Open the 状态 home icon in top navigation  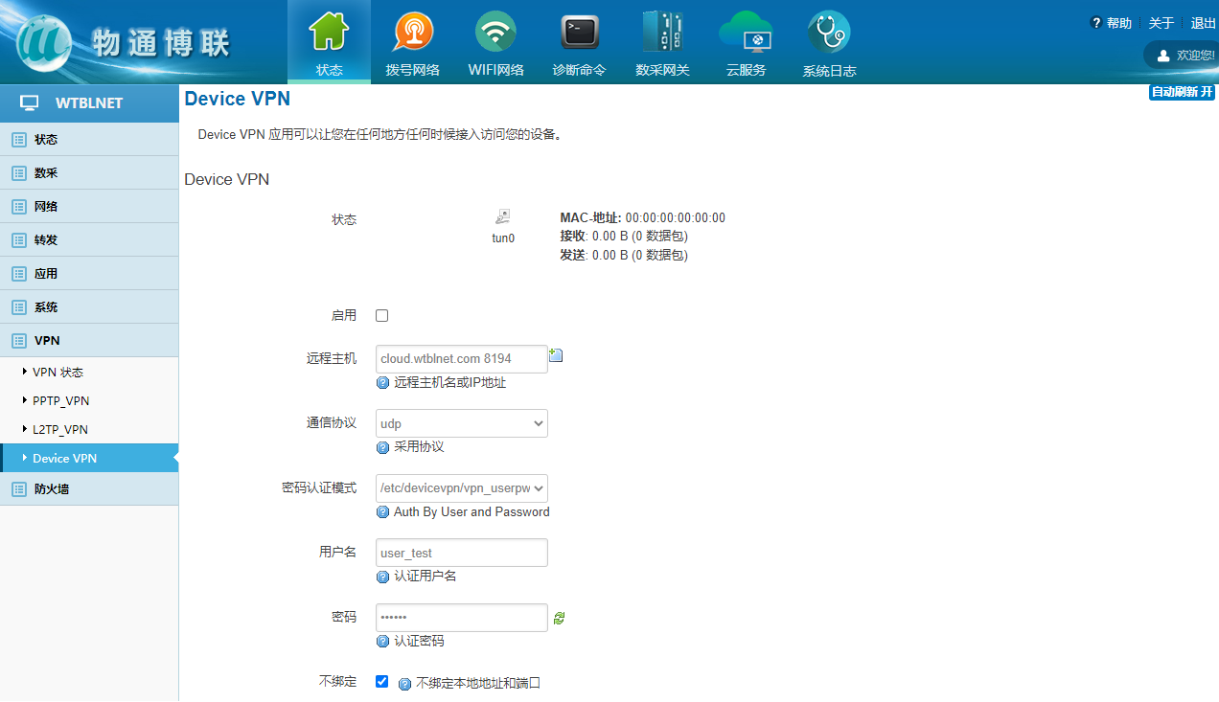point(329,34)
